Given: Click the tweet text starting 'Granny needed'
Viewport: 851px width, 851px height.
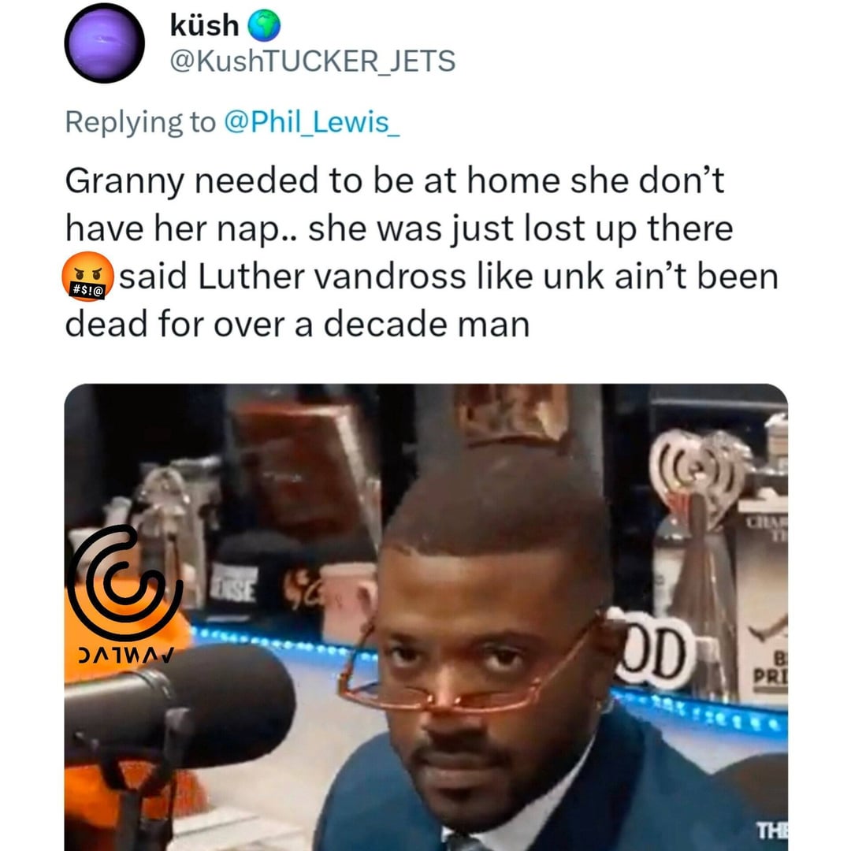Looking at the screenshot, I should (422, 252).
